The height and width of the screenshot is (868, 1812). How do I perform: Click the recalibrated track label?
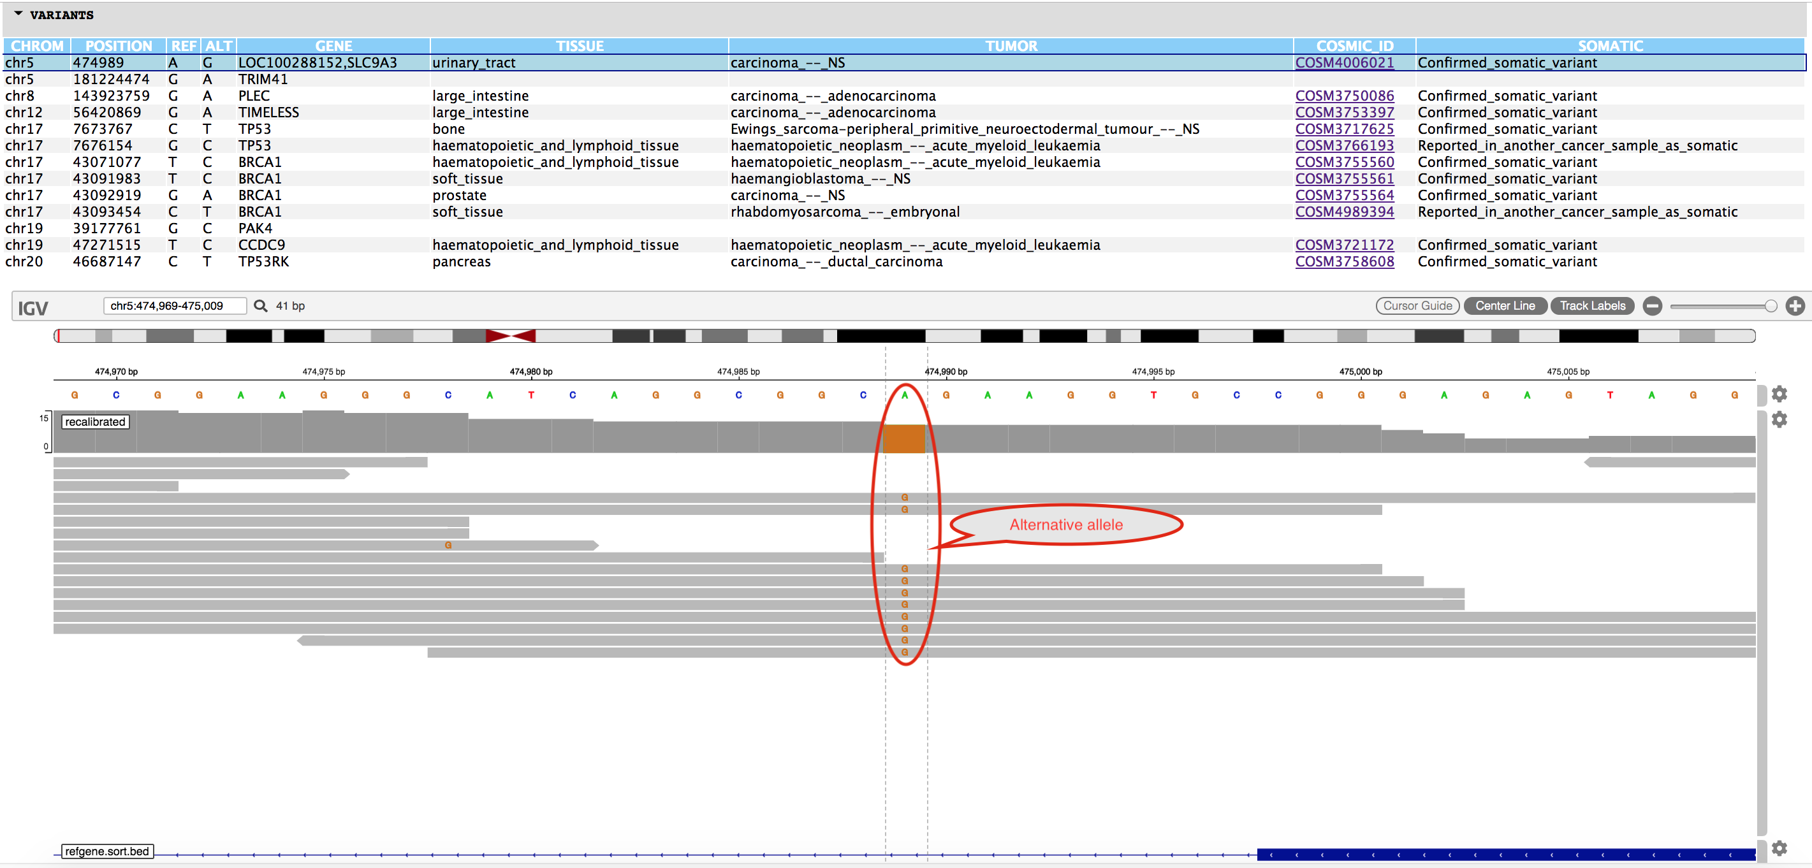pyautogui.click(x=95, y=422)
